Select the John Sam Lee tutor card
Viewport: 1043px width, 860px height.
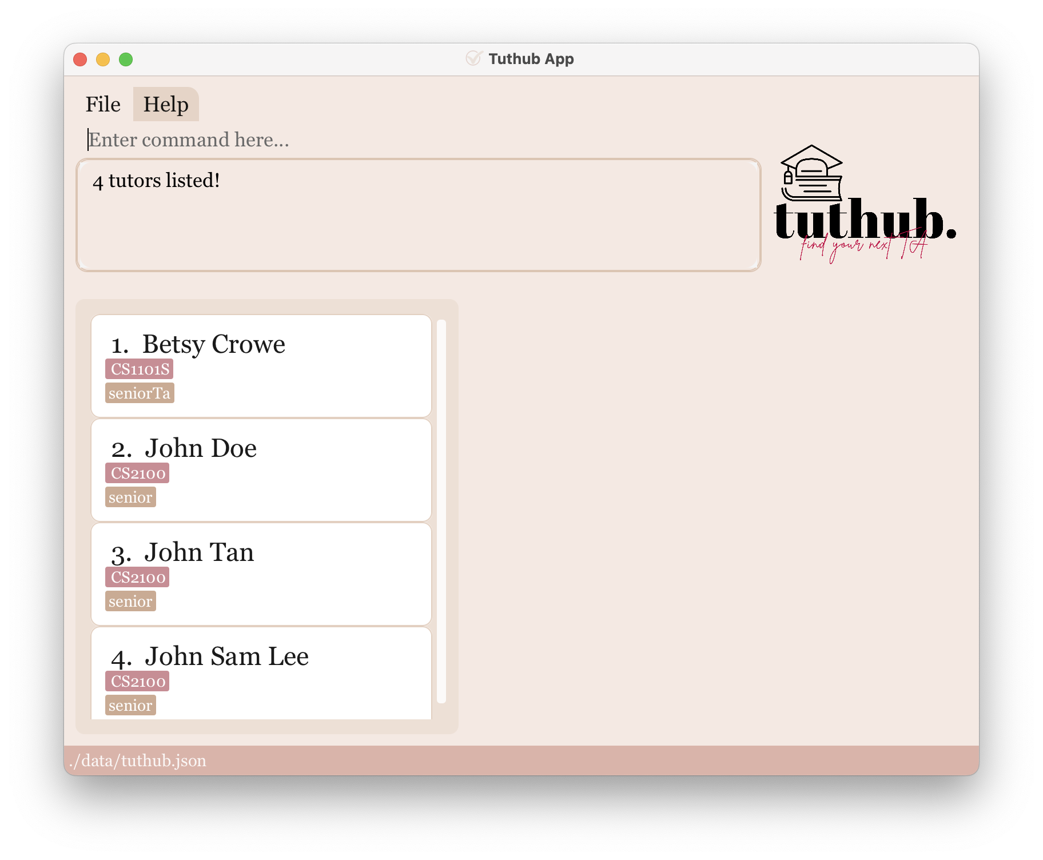(261, 673)
